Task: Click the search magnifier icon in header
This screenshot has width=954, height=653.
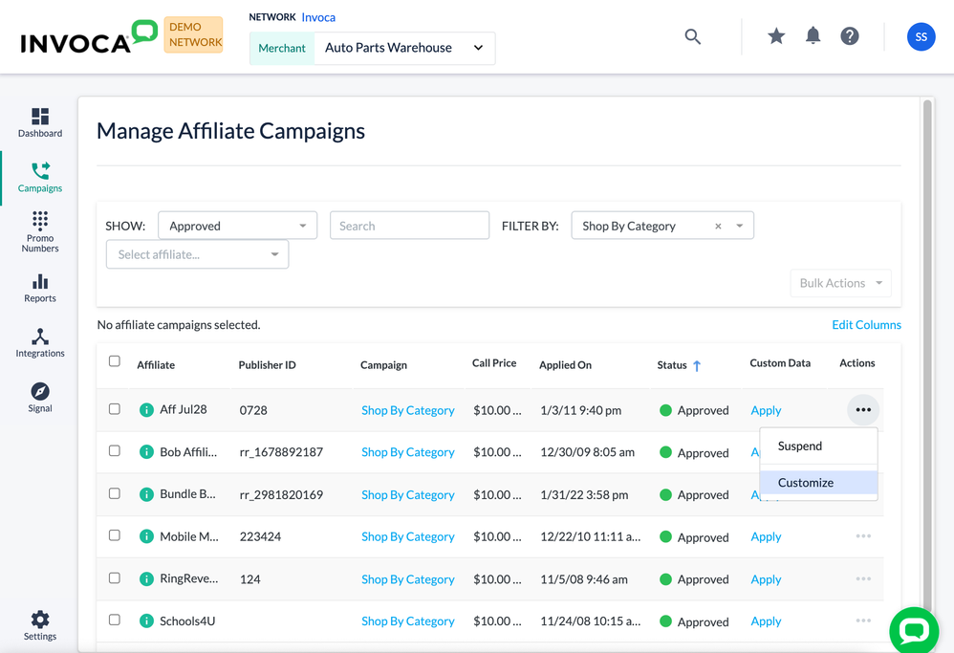Action: coord(692,36)
